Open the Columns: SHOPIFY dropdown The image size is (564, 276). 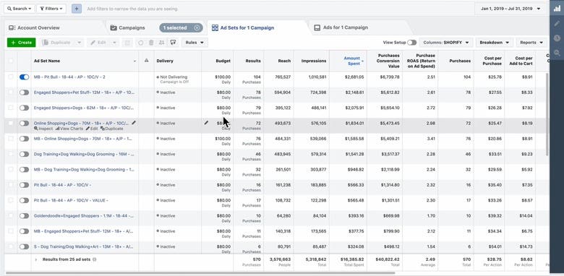coord(445,43)
